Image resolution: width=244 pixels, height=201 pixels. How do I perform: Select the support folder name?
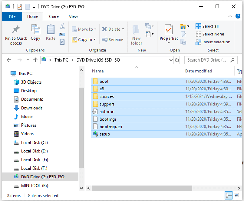pyautogui.click(x=107, y=104)
